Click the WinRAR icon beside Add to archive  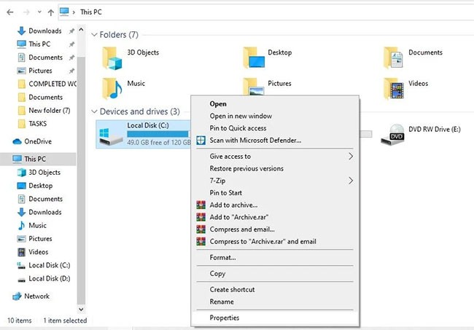coord(201,205)
